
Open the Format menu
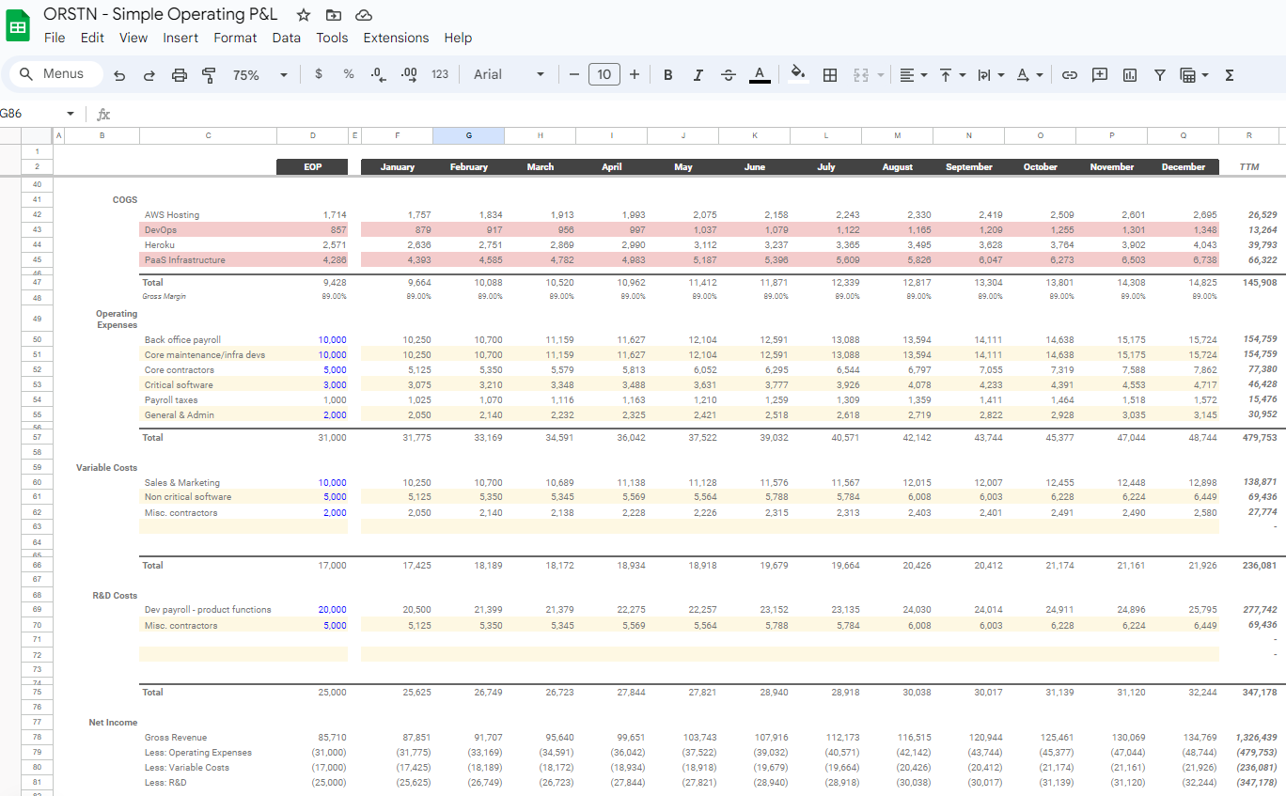pos(235,38)
